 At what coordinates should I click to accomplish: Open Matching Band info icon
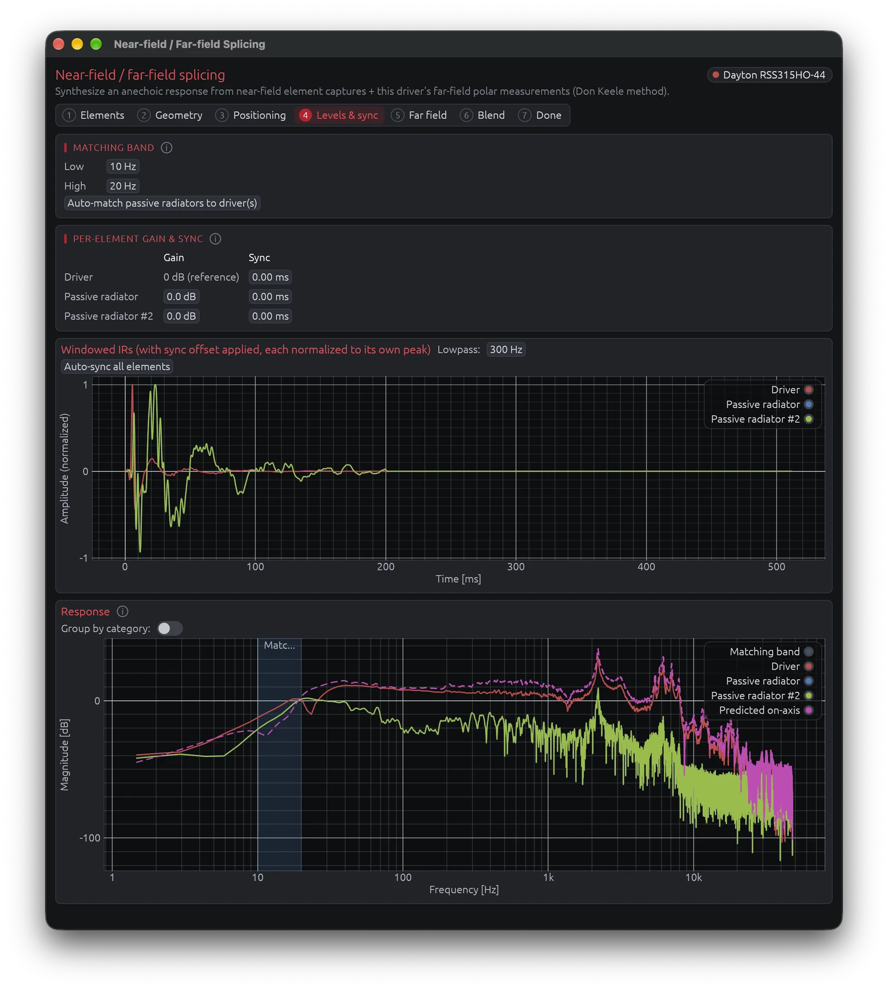click(167, 148)
